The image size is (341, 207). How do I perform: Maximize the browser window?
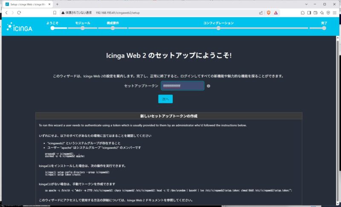324,4
